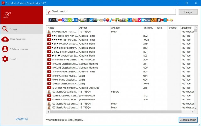This screenshot has width=201, height=126.
Task: Click the artist cell 'The Relax Guys'
Action: (87, 60)
